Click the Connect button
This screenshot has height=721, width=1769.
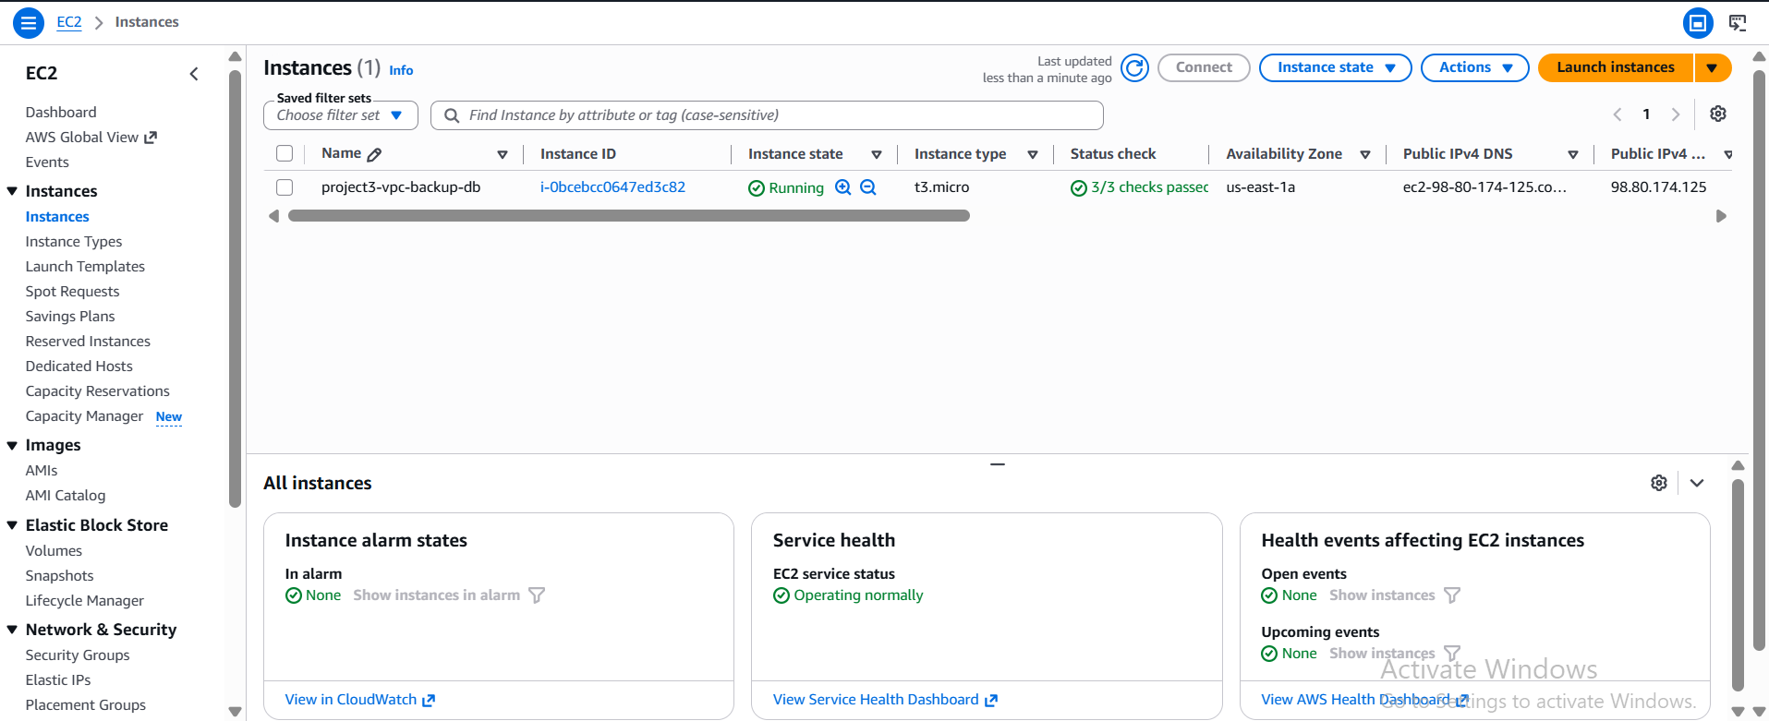tap(1204, 67)
